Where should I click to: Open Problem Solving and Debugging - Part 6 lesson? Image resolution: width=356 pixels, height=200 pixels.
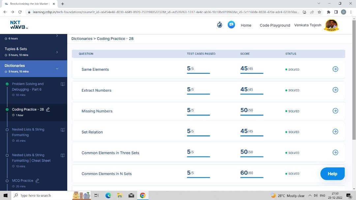[x=28, y=87]
